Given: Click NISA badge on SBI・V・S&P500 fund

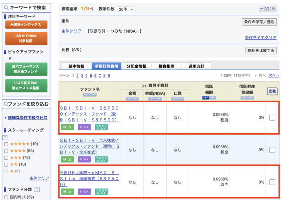Looking at the screenshot, I should coord(84,127).
